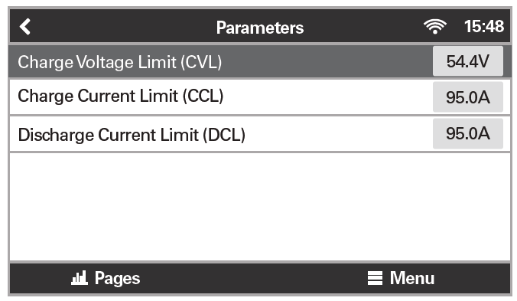Click the Wi-Fi signal status icon
The image size is (517, 301).
(435, 26)
